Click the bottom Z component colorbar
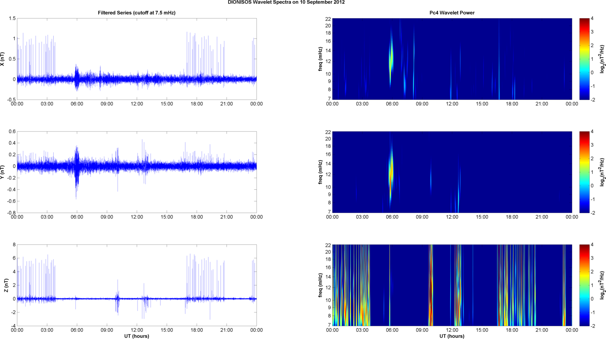The width and height of the screenshot is (606, 339). (x=584, y=285)
